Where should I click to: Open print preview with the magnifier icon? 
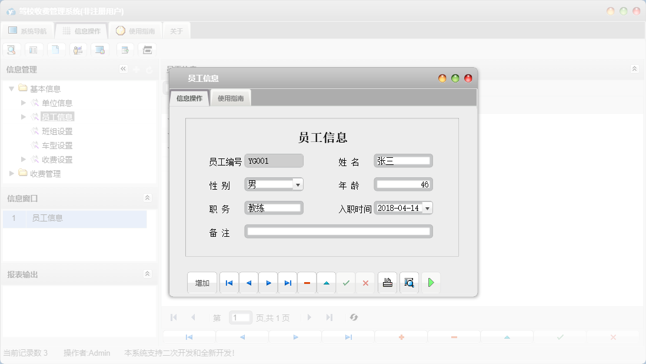point(409,283)
